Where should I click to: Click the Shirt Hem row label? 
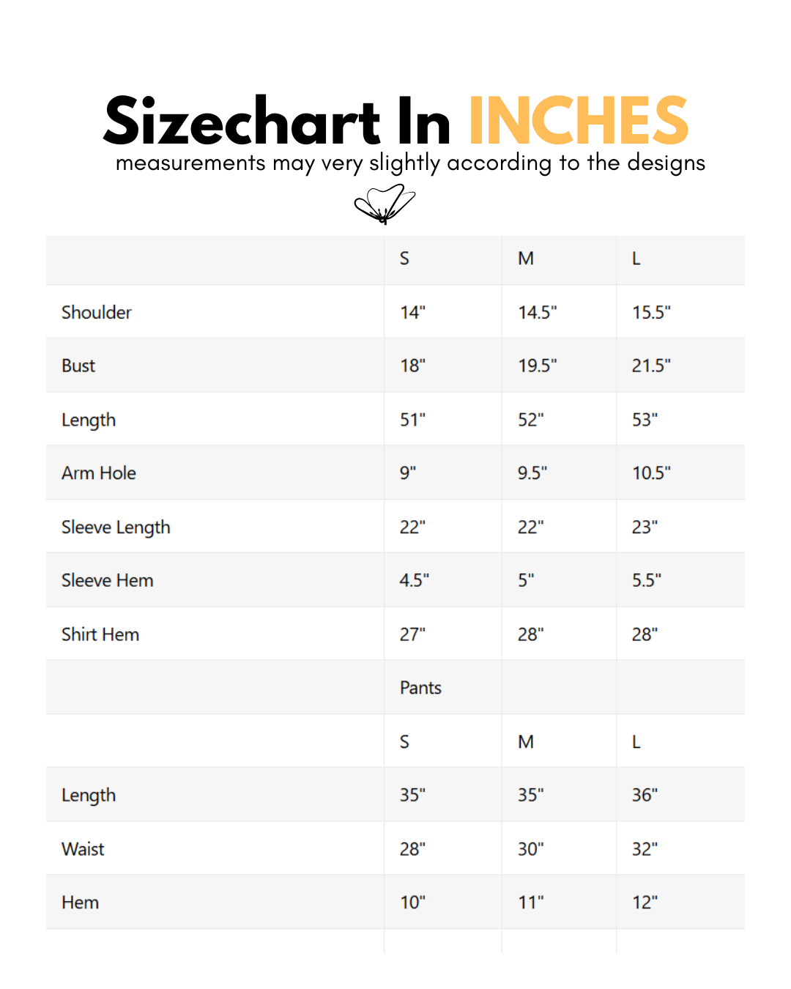click(x=100, y=634)
